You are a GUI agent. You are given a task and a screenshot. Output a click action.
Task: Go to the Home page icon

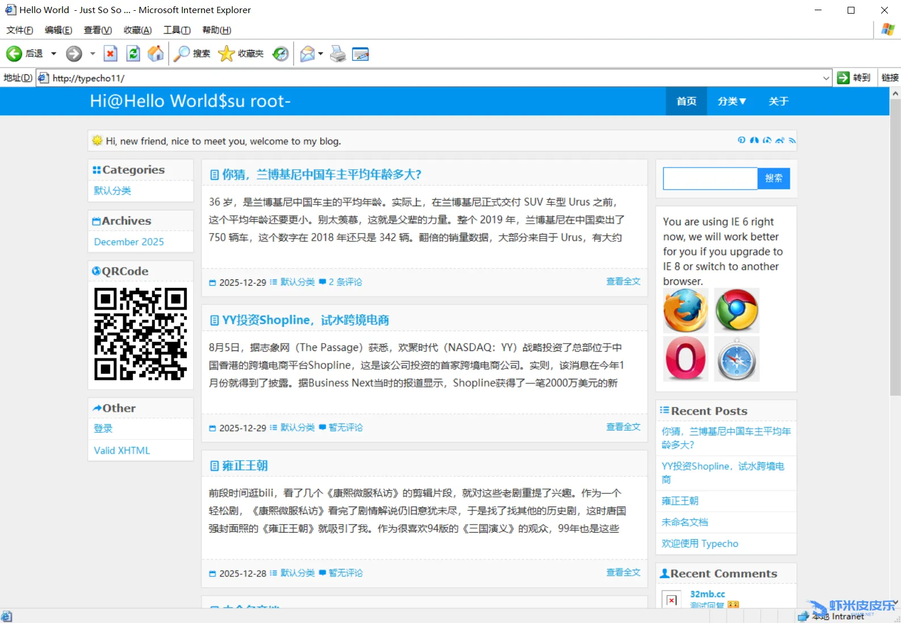(x=156, y=54)
